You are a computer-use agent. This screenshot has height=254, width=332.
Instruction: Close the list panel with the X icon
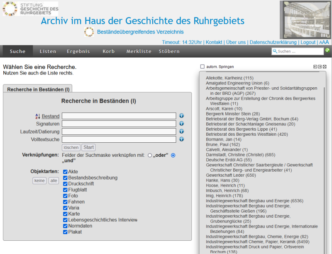(x=325, y=67)
